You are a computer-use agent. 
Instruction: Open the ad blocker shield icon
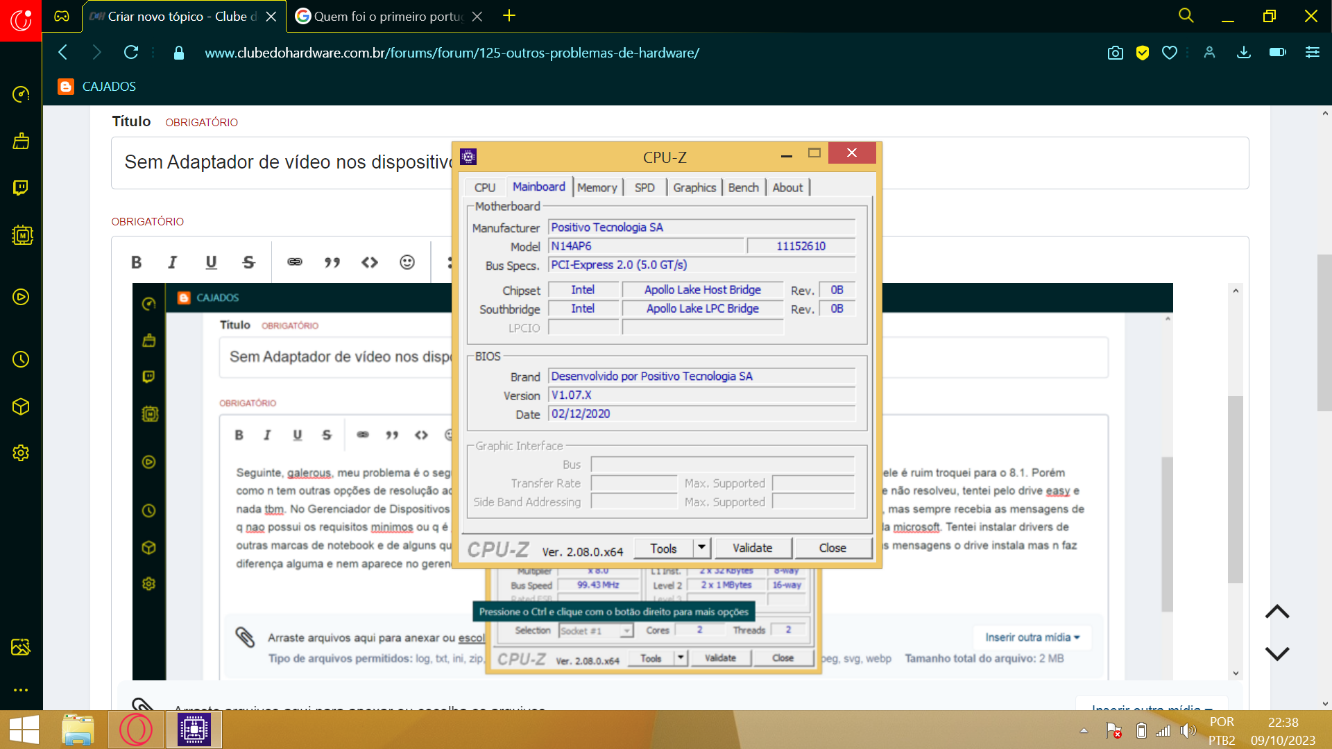1143,53
